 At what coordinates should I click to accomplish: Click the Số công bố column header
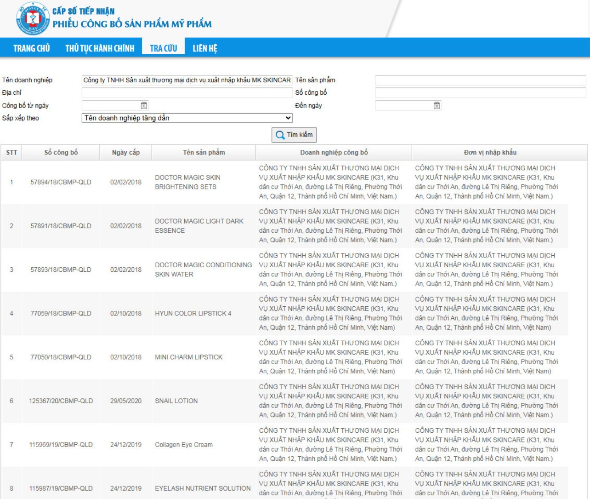[x=61, y=152]
